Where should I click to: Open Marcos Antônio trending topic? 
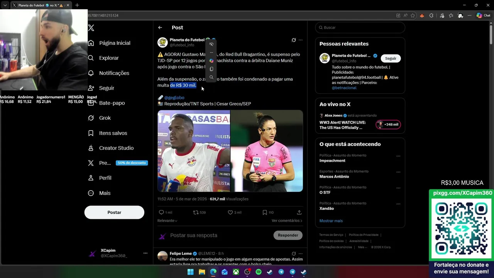334,176
